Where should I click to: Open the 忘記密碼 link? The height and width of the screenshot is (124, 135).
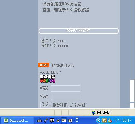coord(78,105)
